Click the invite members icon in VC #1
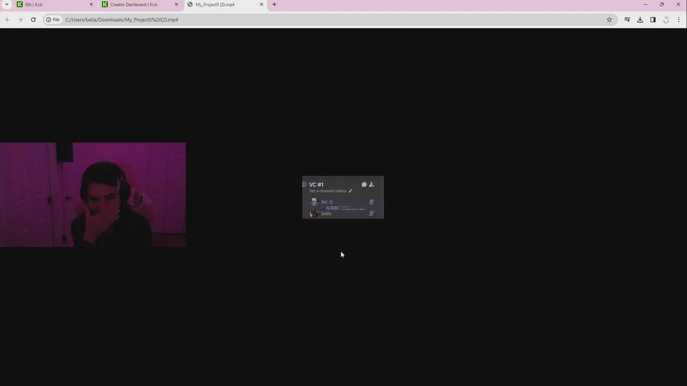This screenshot has width=687, height=386. click(x=371, y=184)
